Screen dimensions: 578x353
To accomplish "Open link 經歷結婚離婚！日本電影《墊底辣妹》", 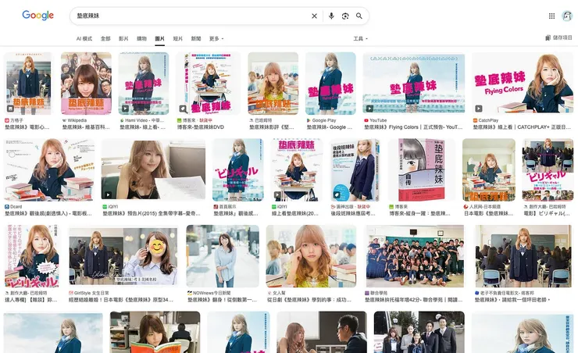I will click(121, 300).
